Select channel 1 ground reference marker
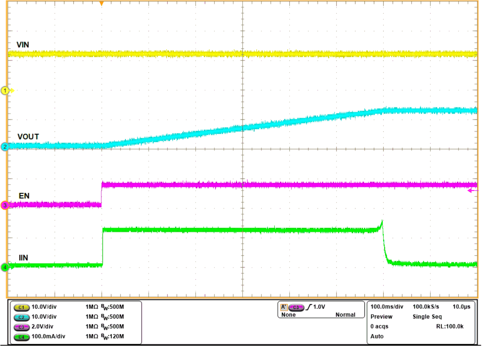The height and width of the screenshot is (346, 482). pos(5,91)
